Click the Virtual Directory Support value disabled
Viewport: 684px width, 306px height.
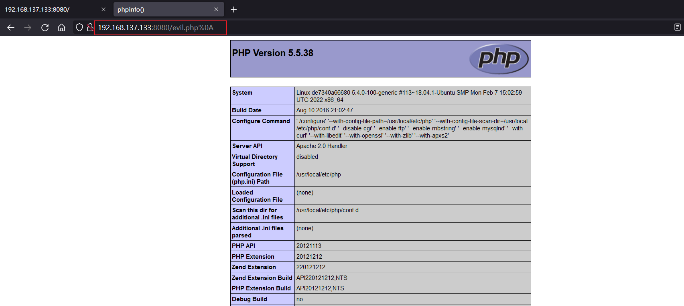click(307, 157)
